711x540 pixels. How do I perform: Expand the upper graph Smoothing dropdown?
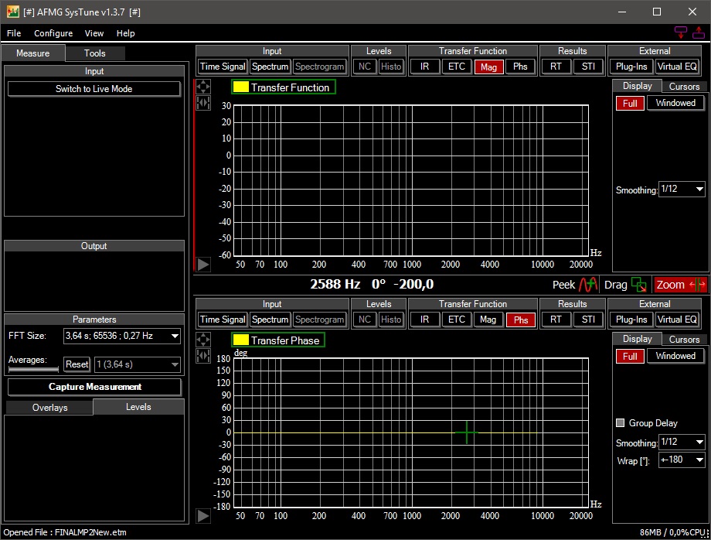[x=682, y=190]
